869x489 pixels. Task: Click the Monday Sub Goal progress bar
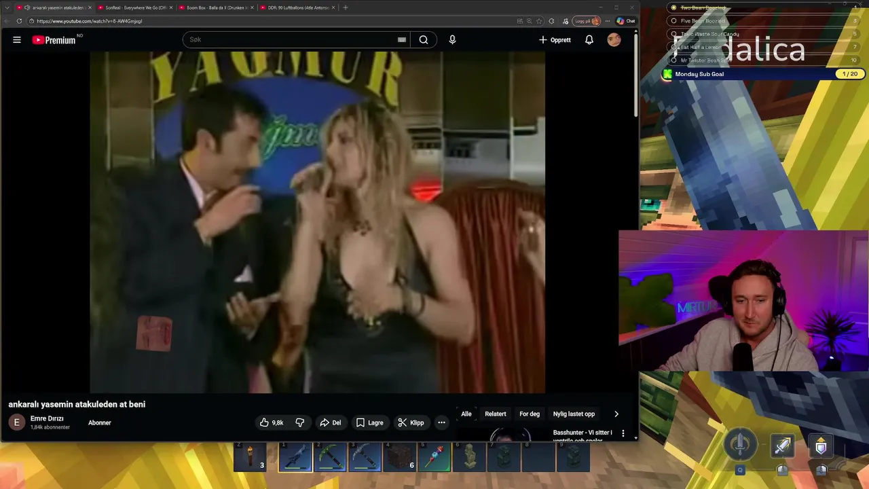tap(762, 74)
